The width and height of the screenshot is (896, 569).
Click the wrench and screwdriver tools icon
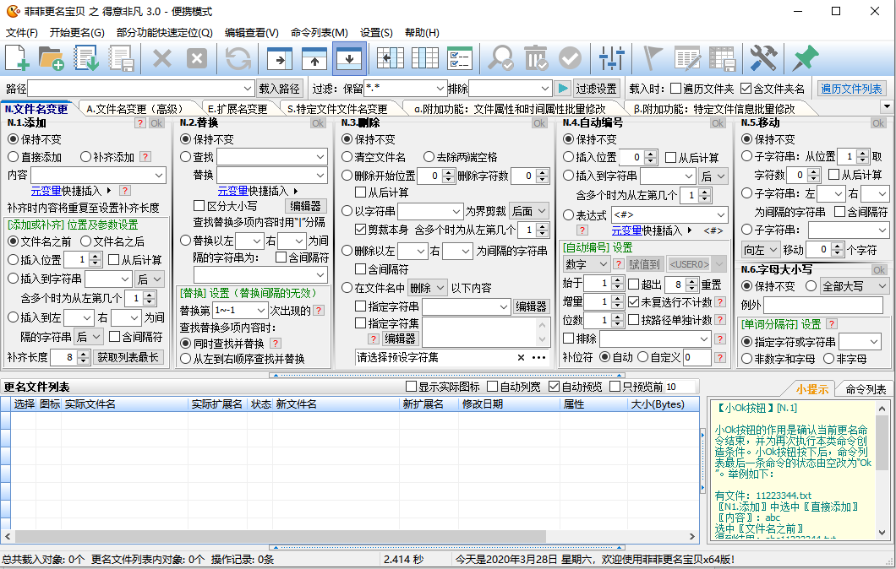click(763, 58)
